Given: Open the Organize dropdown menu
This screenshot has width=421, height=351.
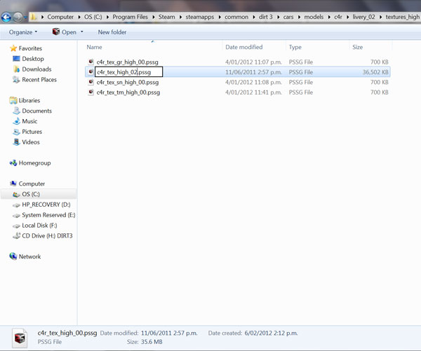Looking at the screenshot, I should [23, 32].
